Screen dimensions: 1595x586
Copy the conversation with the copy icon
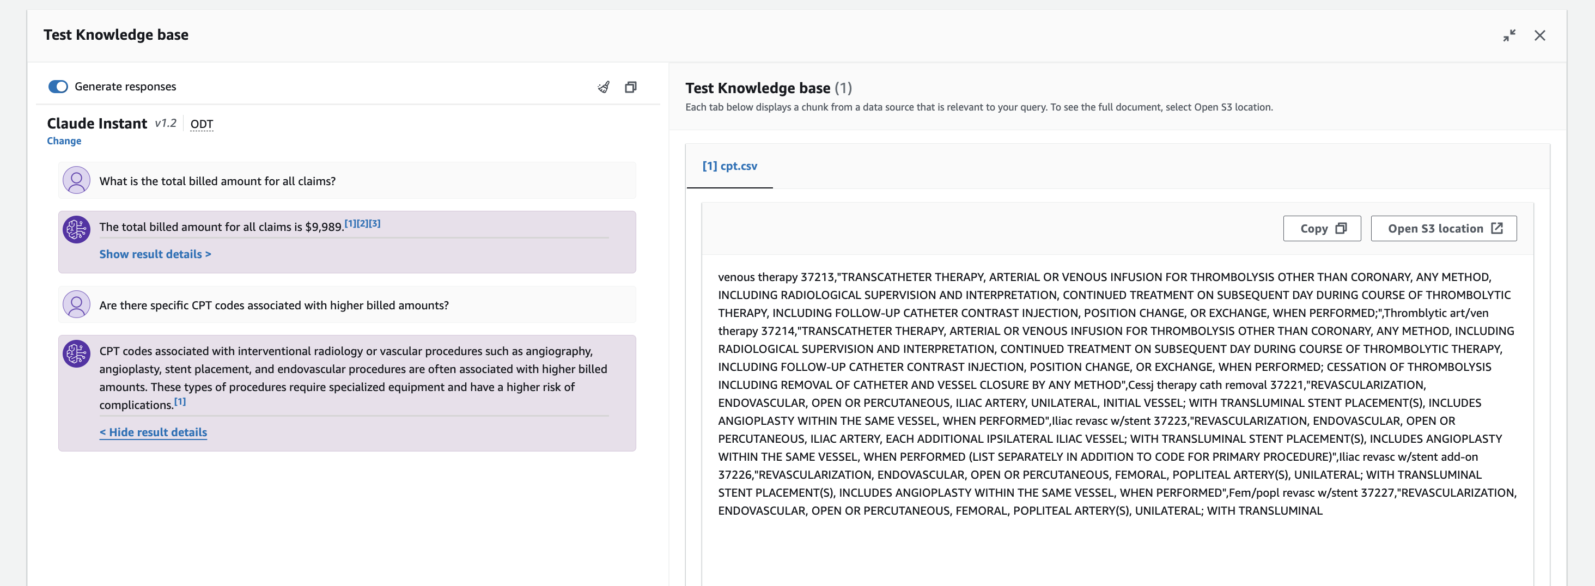[631, 87]
